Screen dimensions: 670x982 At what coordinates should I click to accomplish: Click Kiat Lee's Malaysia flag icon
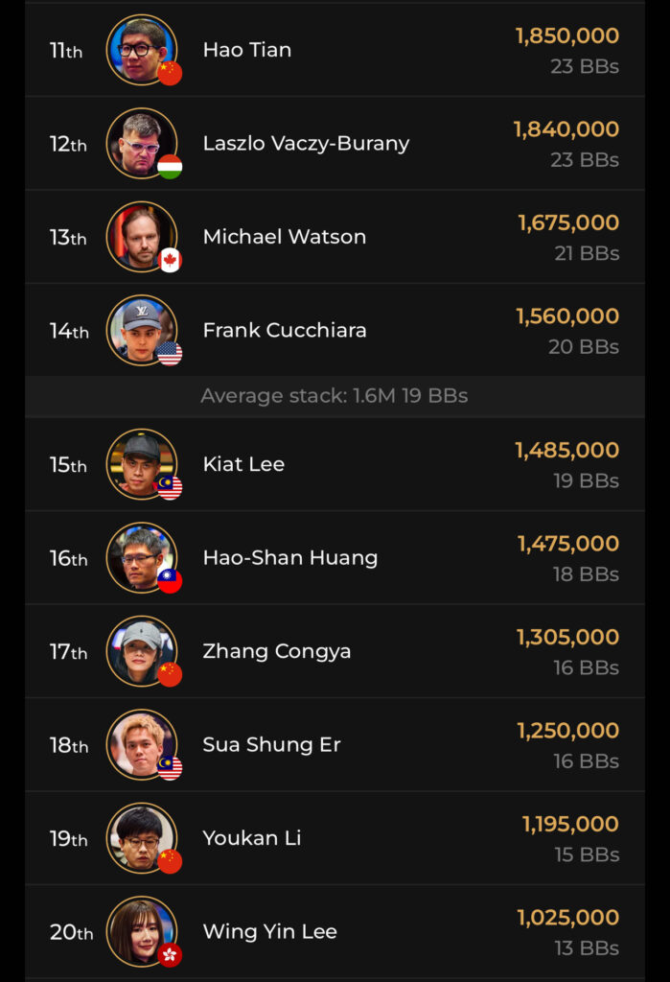(x=170, y=488)
